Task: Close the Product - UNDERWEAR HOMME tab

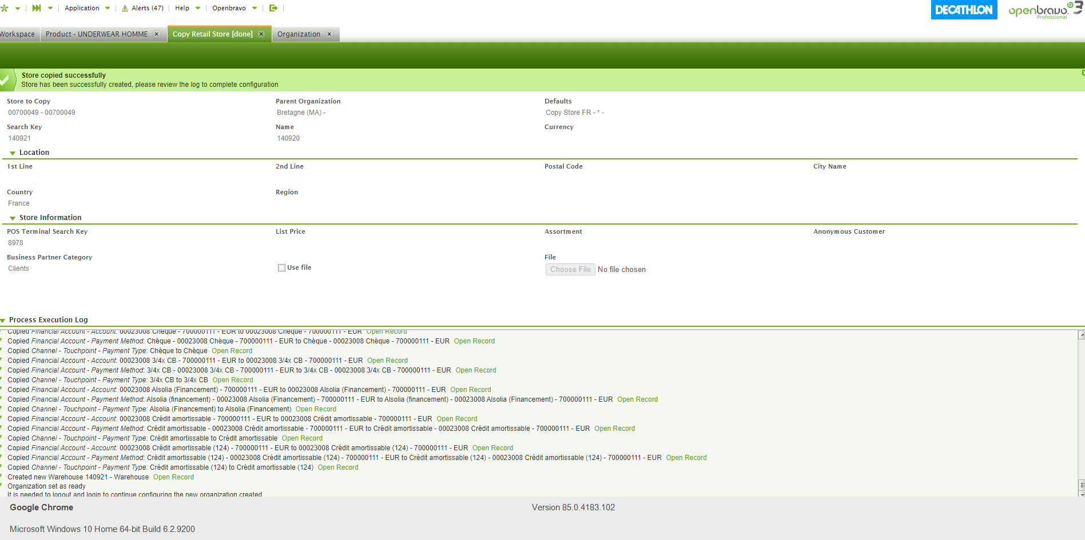Action: (157, 34)
